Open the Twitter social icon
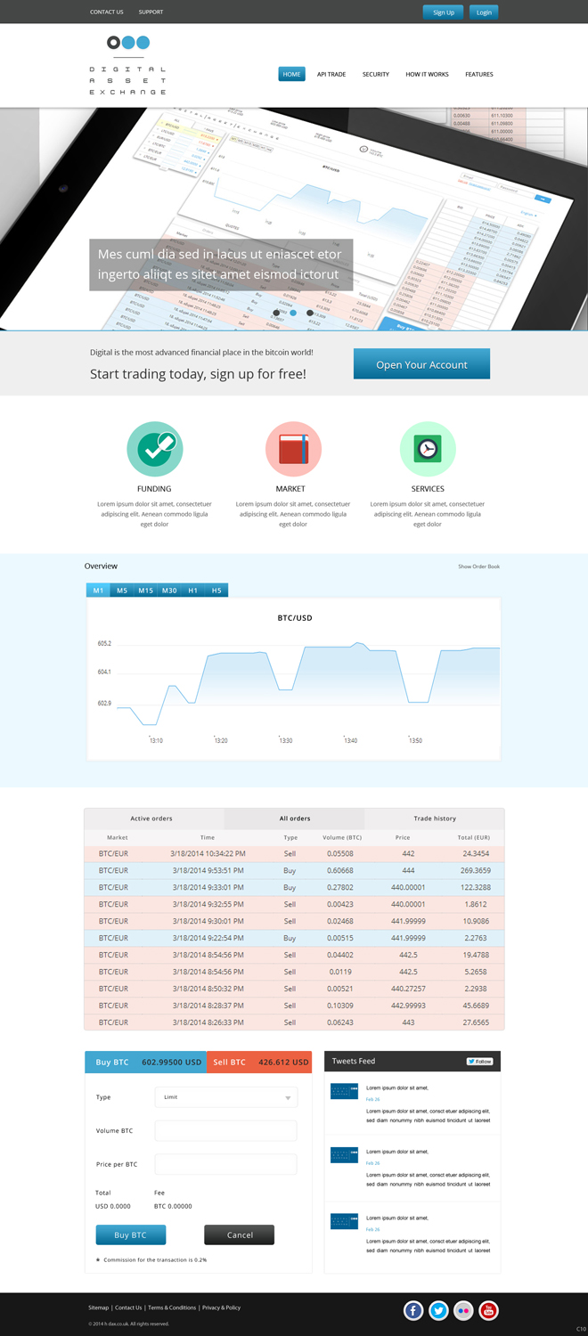 [x=438, y=1310]
